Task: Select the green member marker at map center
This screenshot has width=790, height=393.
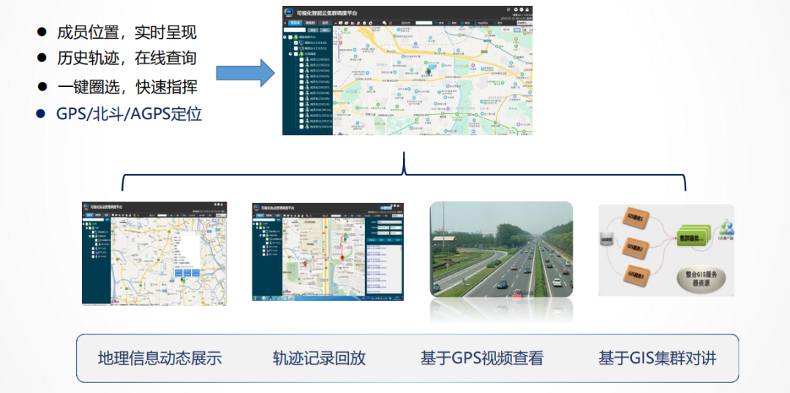Action: point(428,72)
